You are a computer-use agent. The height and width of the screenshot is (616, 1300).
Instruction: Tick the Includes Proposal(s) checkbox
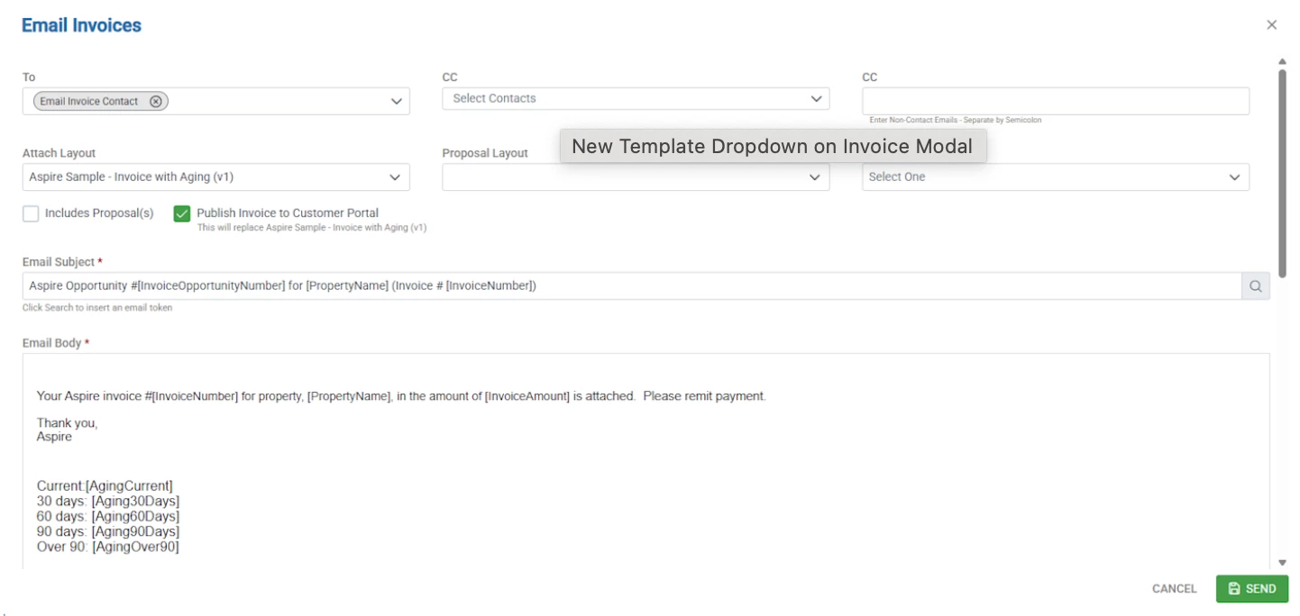[31, 213]
